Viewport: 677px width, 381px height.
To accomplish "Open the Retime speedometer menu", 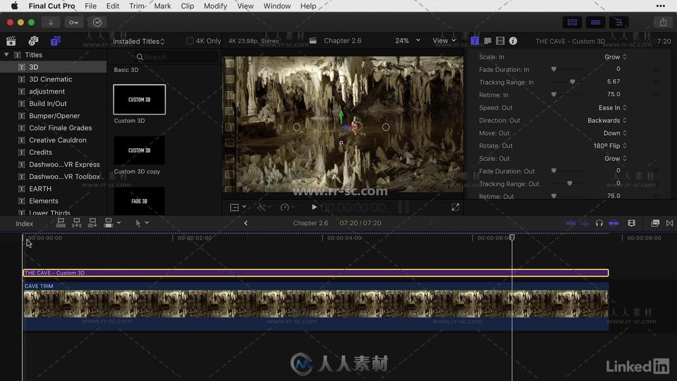I will [x=287, y=207].
